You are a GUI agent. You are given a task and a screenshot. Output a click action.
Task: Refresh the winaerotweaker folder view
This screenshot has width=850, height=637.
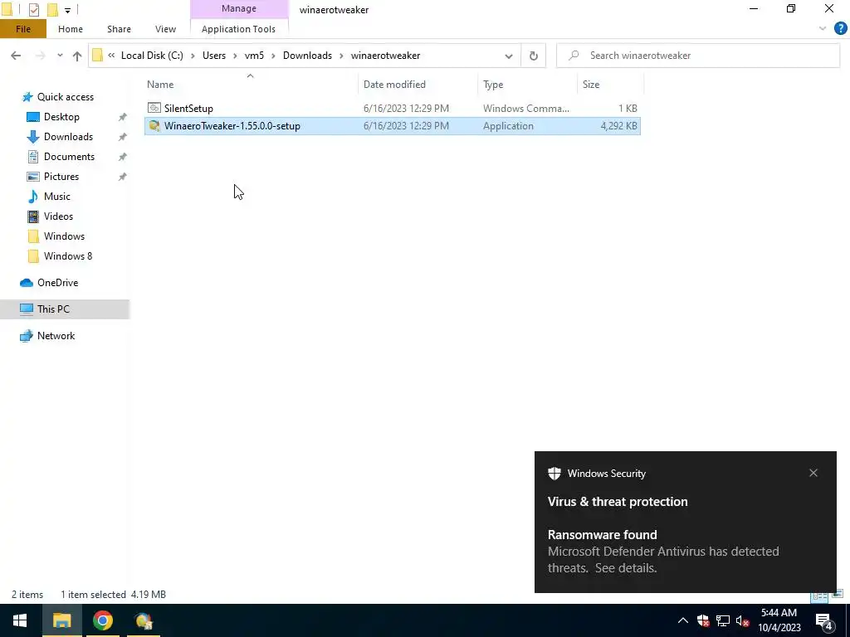534,56
